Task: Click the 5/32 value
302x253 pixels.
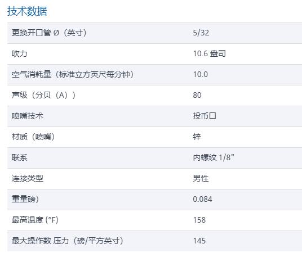Action: point(201,33)
